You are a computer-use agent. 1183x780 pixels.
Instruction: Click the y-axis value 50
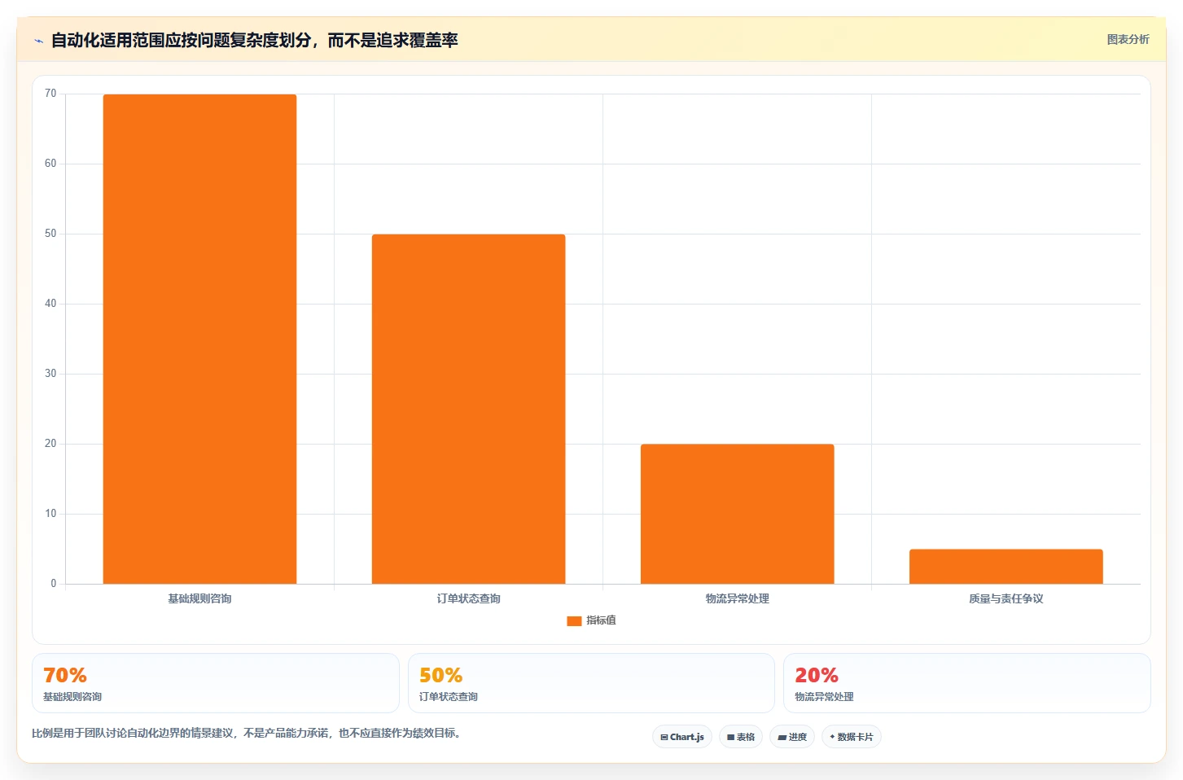(50, 234)
